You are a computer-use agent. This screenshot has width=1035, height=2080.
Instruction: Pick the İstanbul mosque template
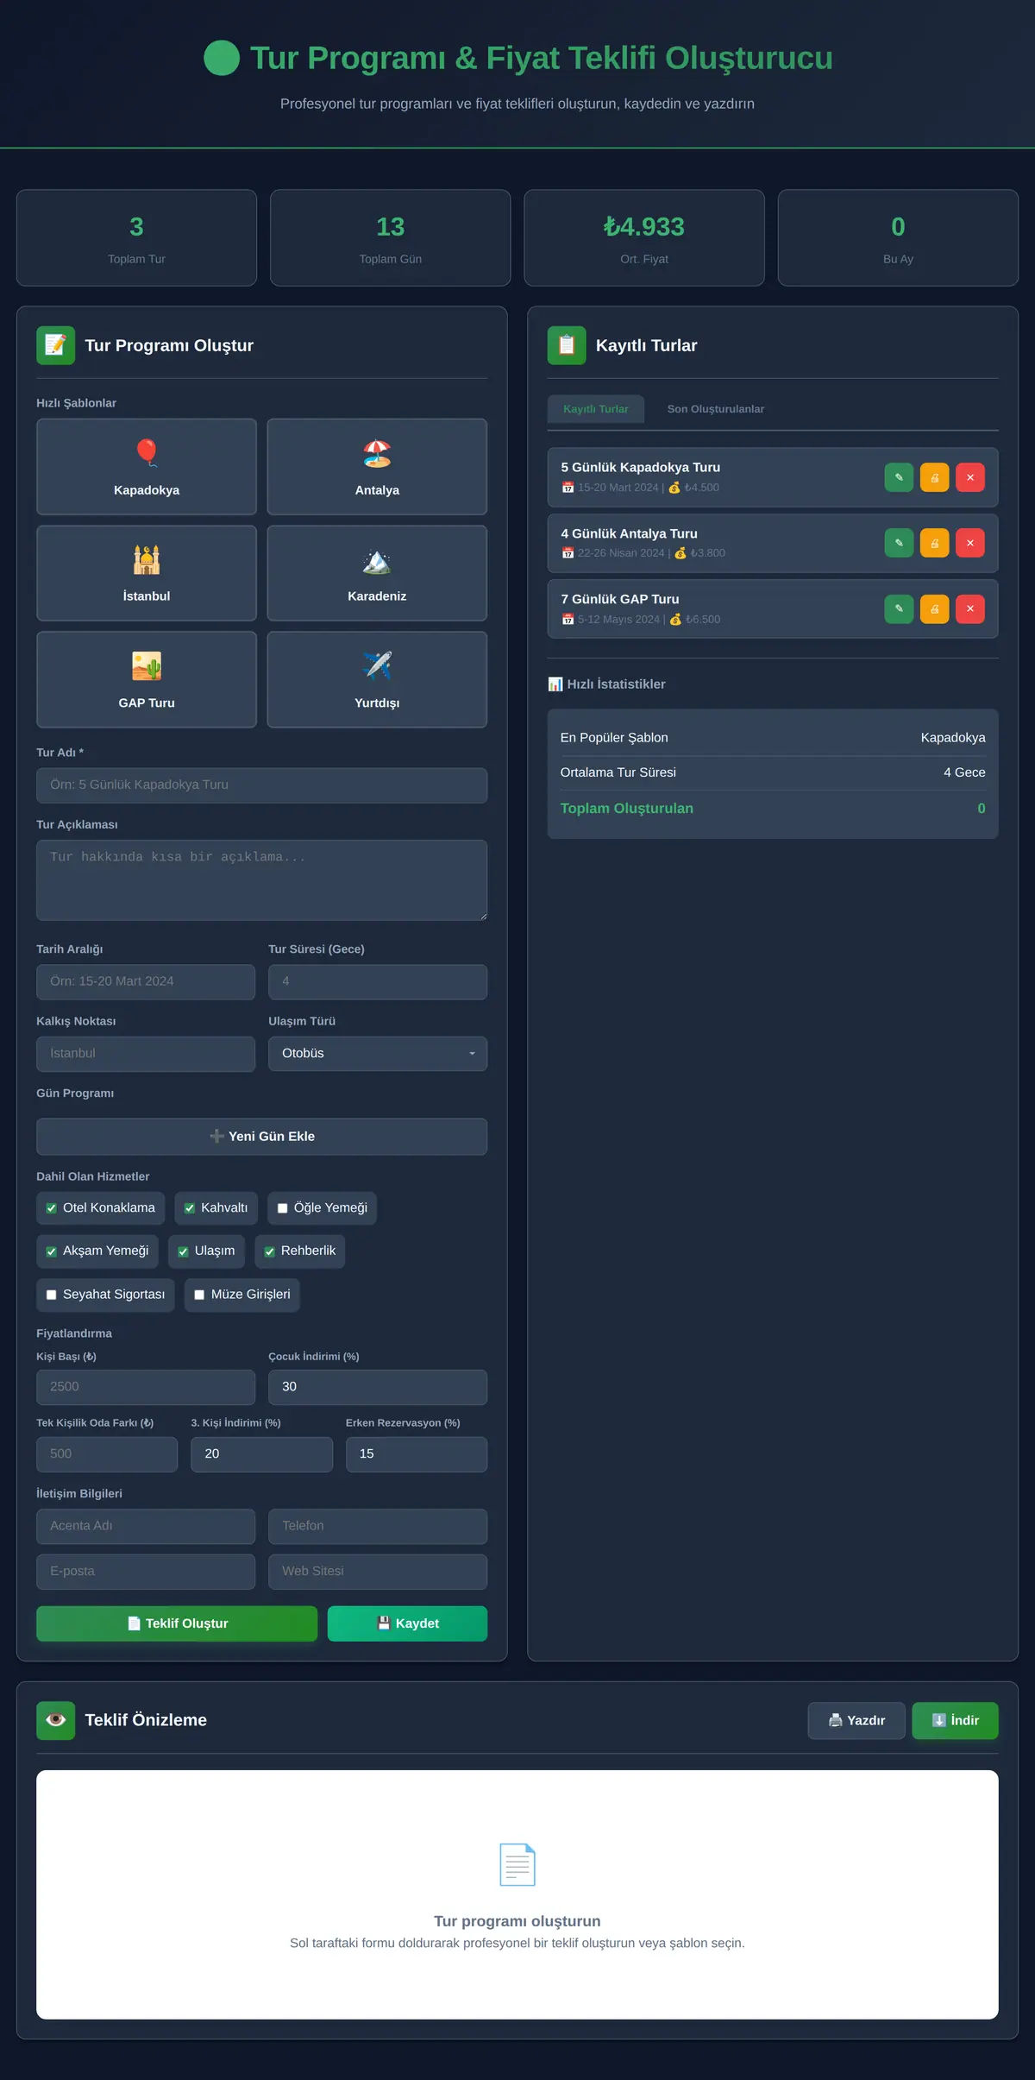coord(147,573)
